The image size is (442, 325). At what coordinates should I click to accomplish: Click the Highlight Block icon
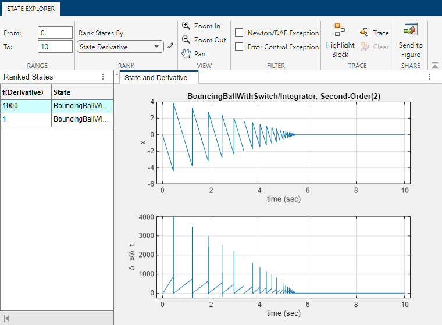tap(340, 30)
